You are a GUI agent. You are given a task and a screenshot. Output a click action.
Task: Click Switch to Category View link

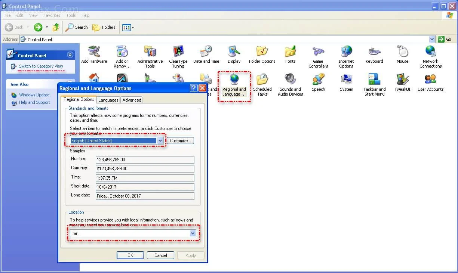pos(41,66)
